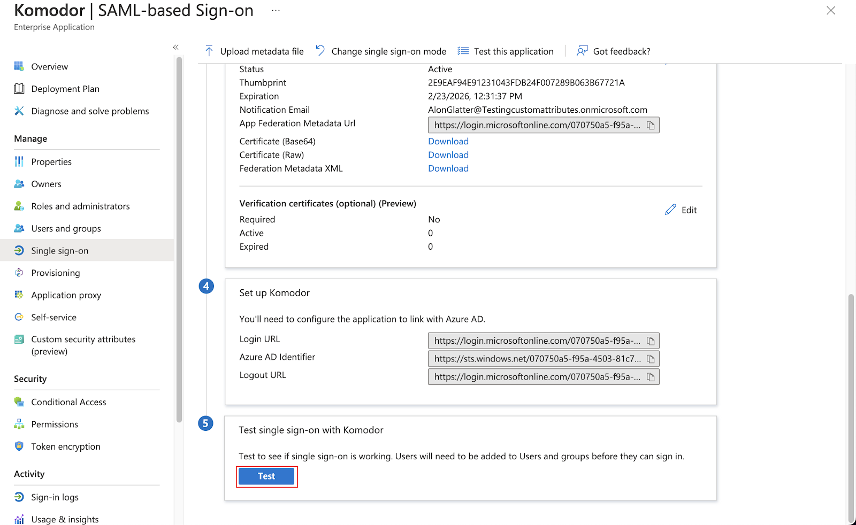Click the Users and groups icon
This screenshot has width=856, height=525.
(19, 228)
